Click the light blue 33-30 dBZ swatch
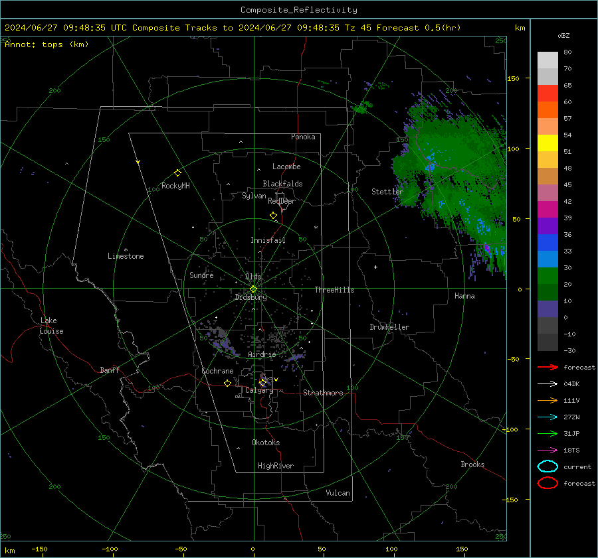 548,259
